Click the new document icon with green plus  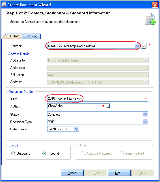[x=150, y=19]
